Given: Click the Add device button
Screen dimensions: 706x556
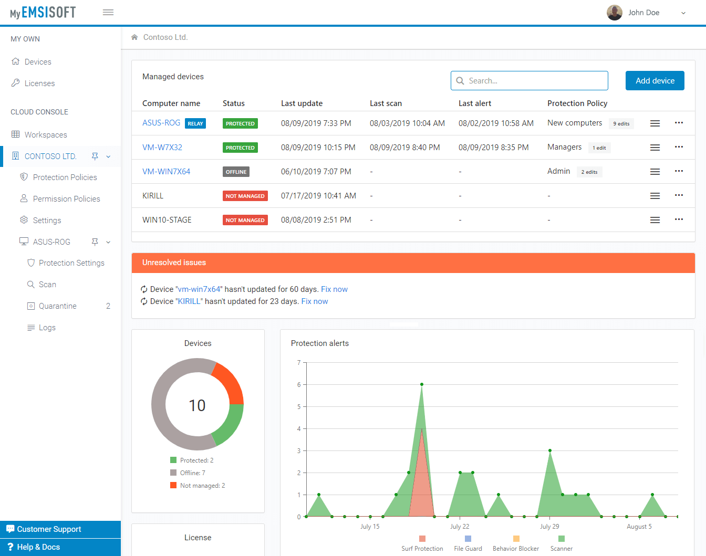Looking at the screenshot, I should click(x=655, y=81).
